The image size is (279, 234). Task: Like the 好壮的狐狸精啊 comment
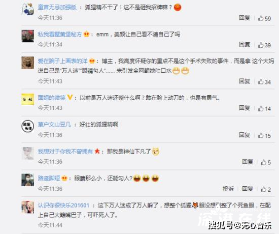261,135
